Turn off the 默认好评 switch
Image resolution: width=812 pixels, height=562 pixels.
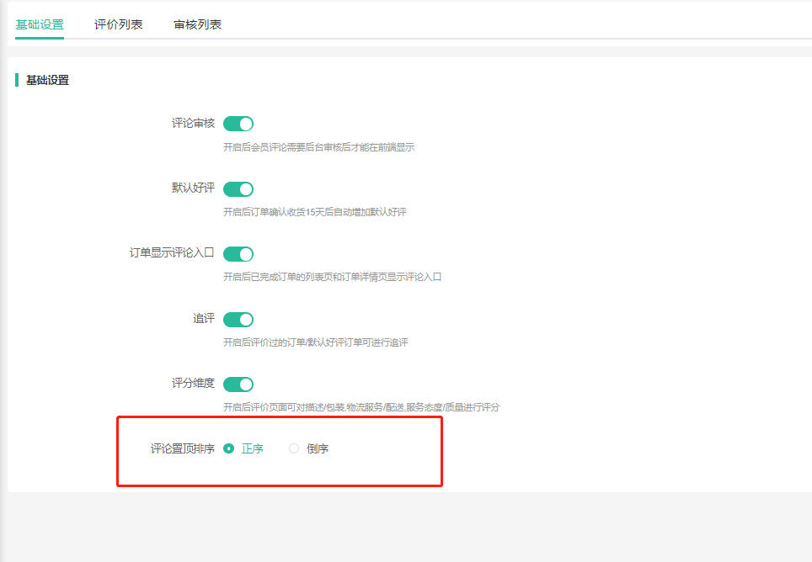pyautogui.click(x=238, y=189)
